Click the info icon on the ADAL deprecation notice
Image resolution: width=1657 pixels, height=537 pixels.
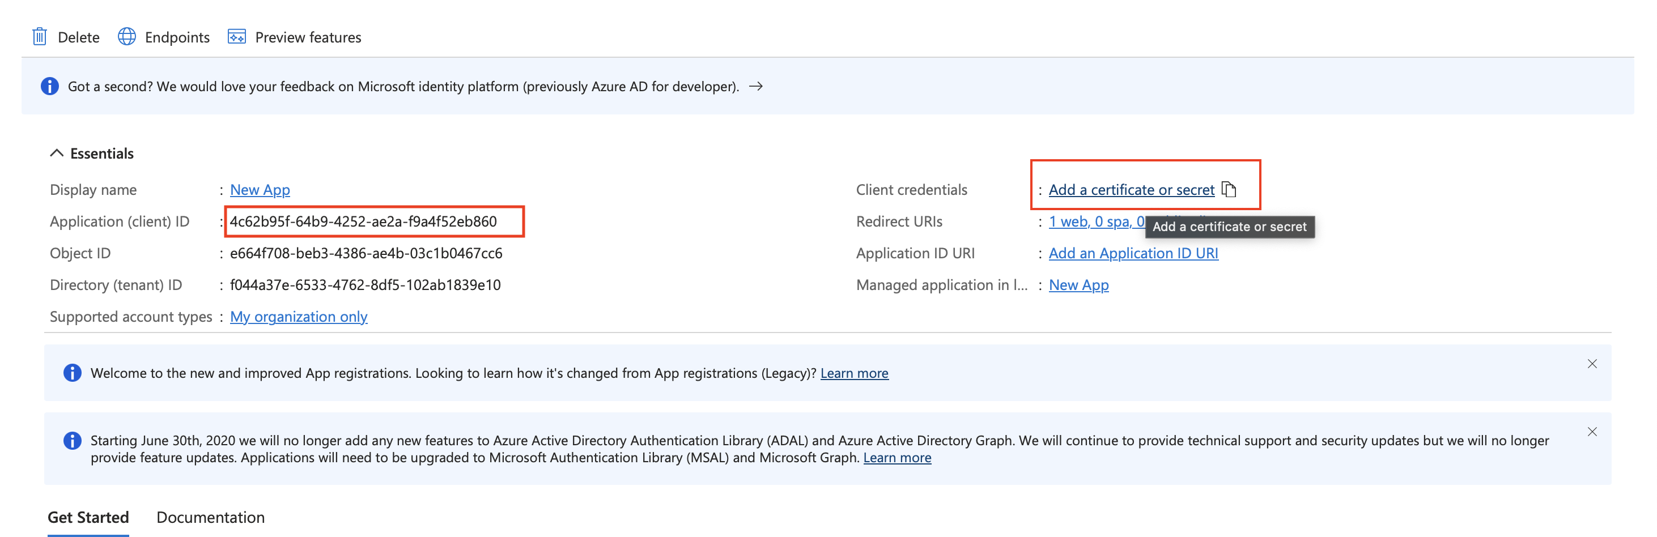pyautogui.click(x=71, y=440)
